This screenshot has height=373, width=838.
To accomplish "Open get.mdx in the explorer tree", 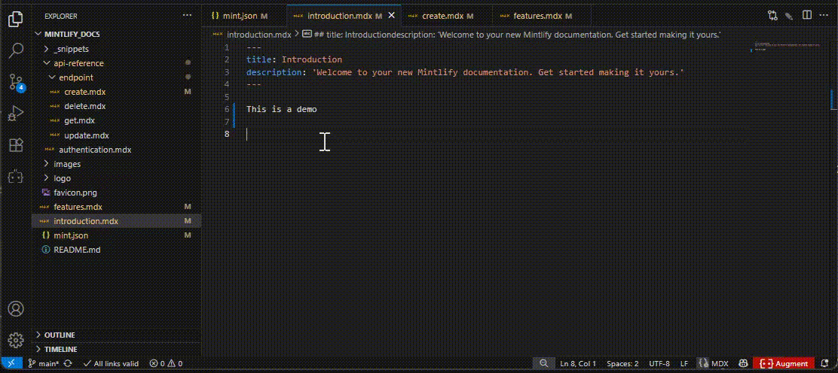I will (117, 120).
